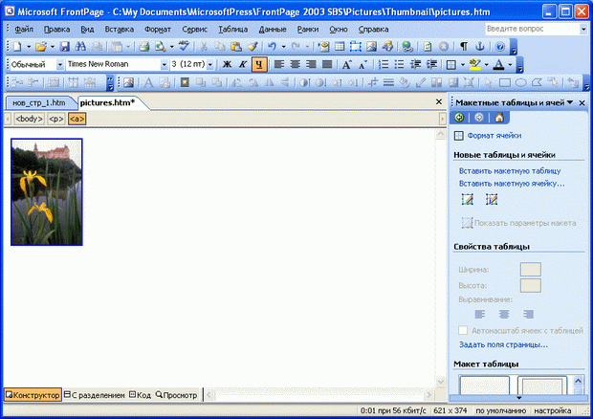Open the borders dropdown arrow

coord(462,65)
